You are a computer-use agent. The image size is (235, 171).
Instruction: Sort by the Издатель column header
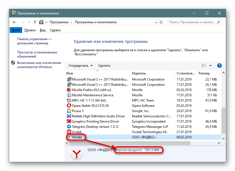152,73
